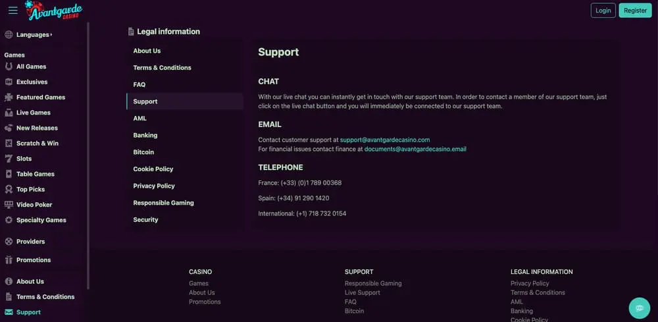Click the About Us info icon
Screen dimensions: 658x322
[9, 281]
